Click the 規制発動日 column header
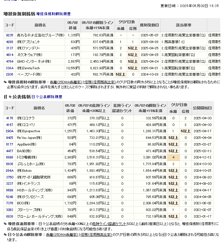Image resolution: width=222 pixels, height=247 pixels. coord(150,25)
